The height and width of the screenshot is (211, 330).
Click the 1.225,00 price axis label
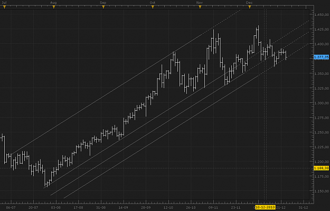point(322,147)
